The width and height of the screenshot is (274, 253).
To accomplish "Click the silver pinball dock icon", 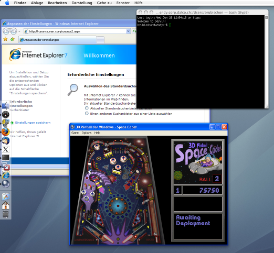I will click(6, 184).
